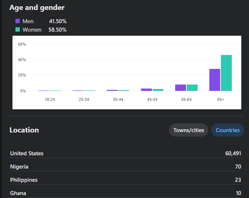This screenshot has width=249, height=198.
Task: Choose the Ghana country entry
Action: point(18,193)
